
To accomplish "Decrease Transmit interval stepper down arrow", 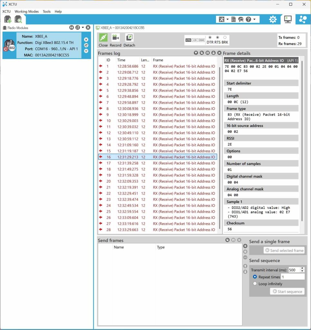I will (302, 271).
